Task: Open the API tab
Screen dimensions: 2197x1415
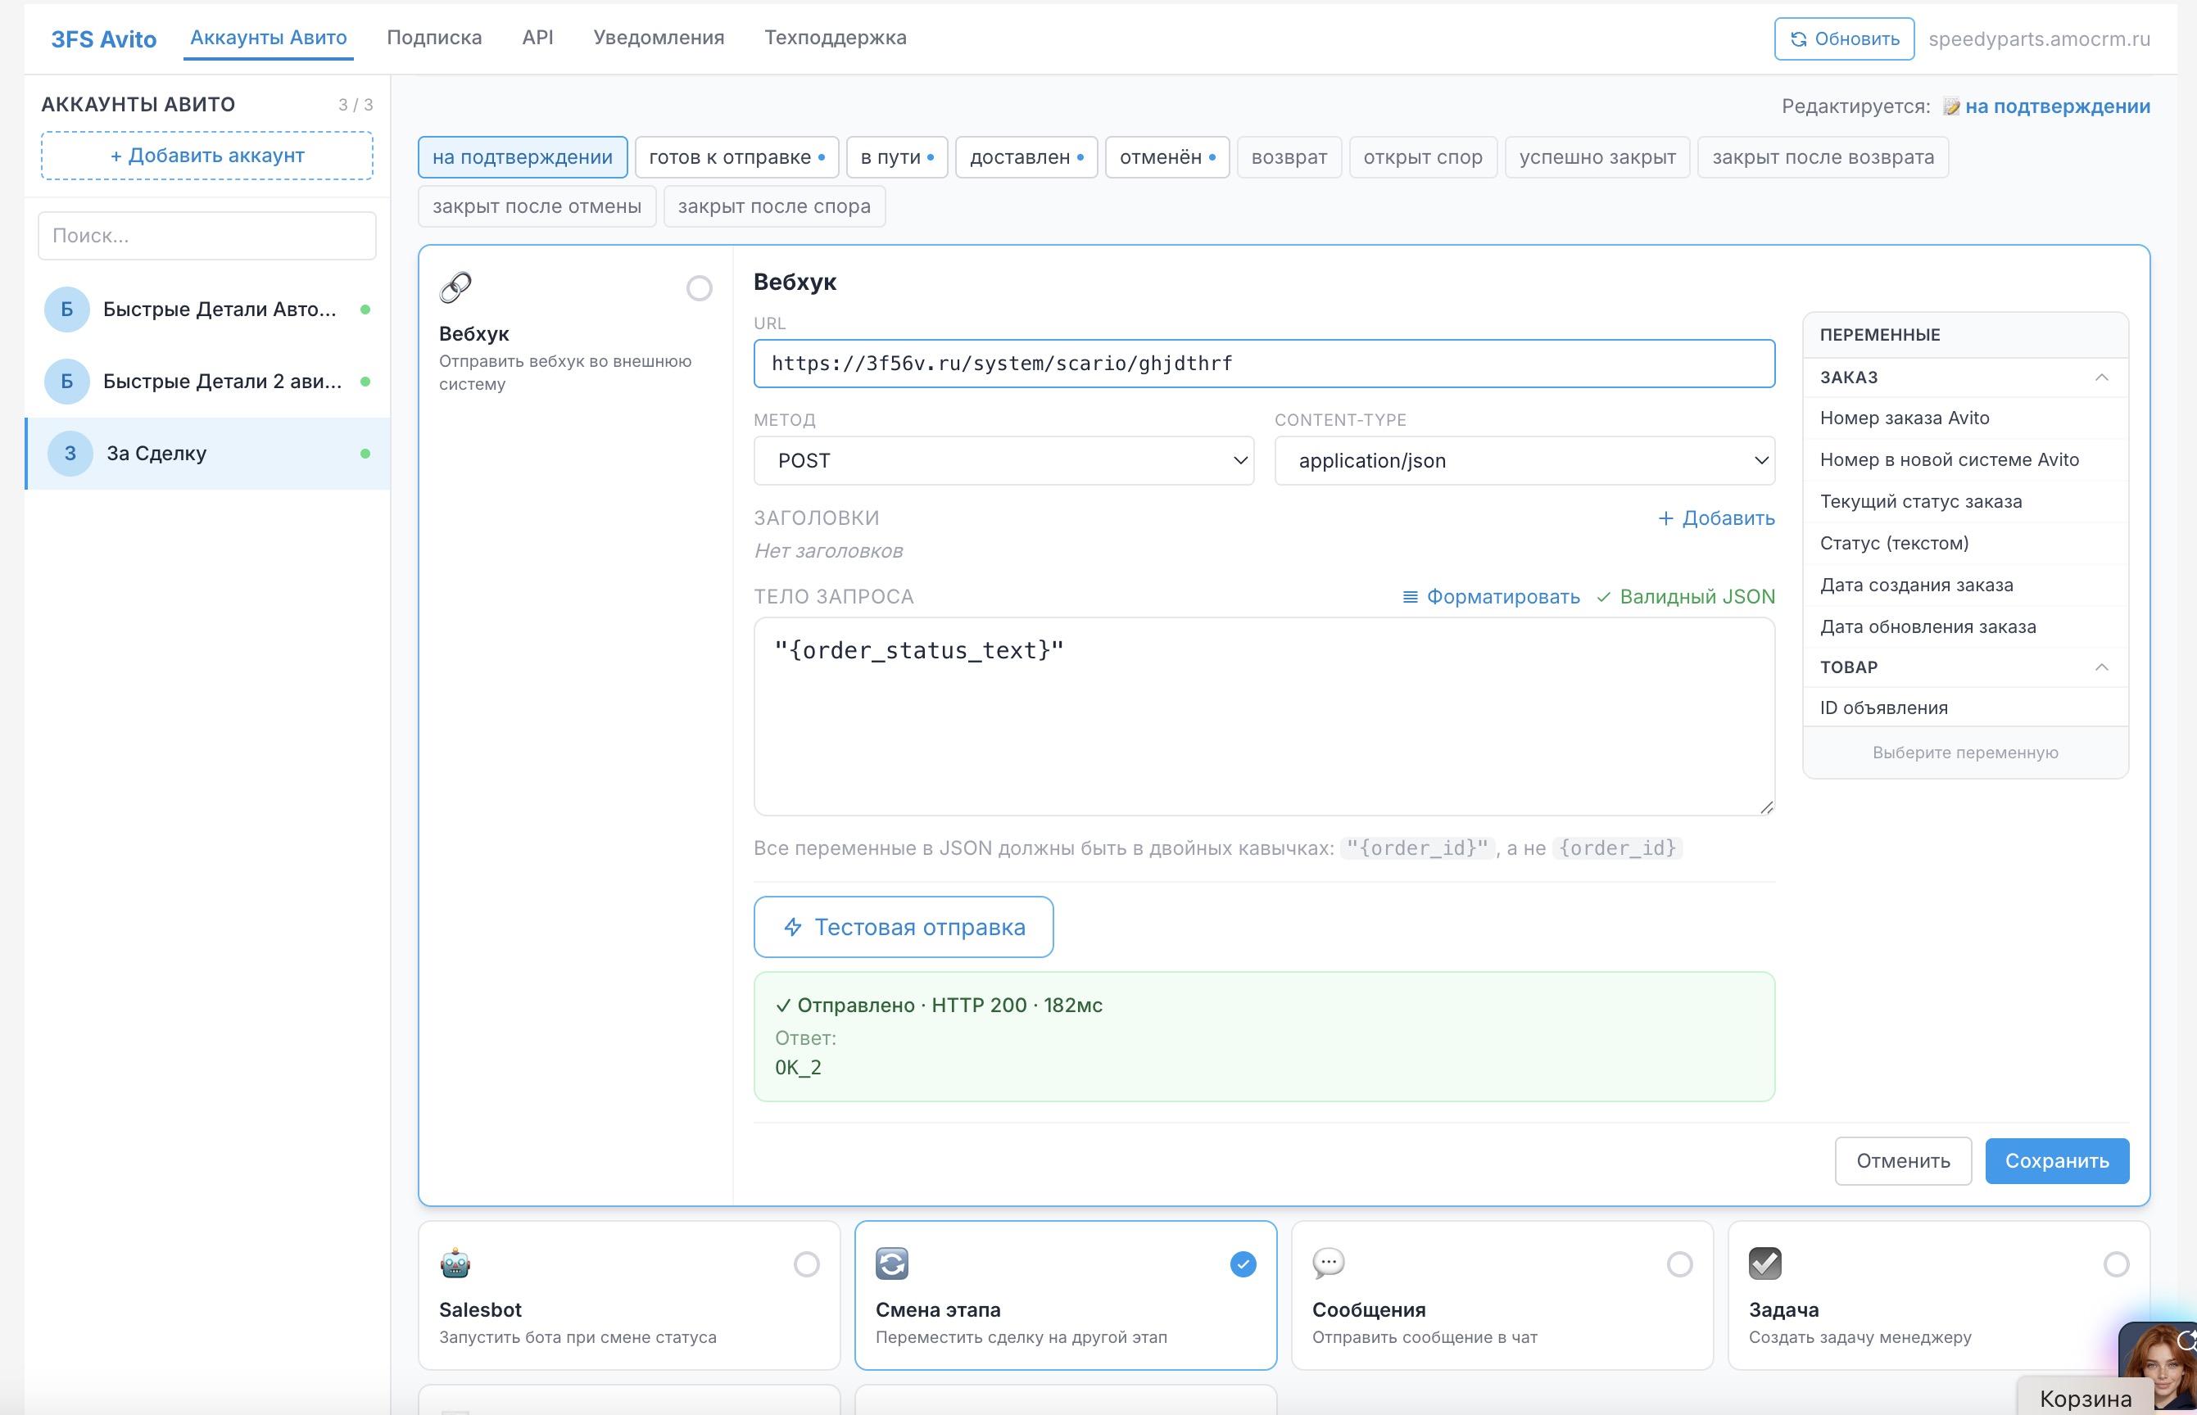Action: (537, 38)
